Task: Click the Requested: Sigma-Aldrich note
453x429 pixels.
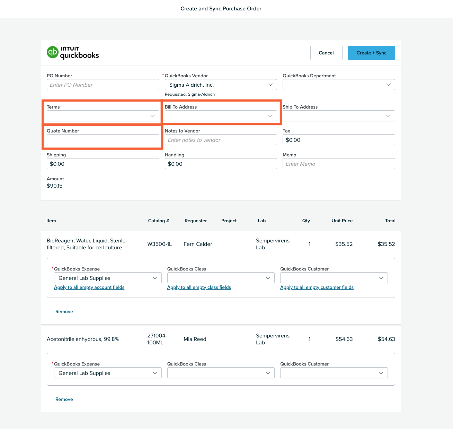Action: coord(190,94)
